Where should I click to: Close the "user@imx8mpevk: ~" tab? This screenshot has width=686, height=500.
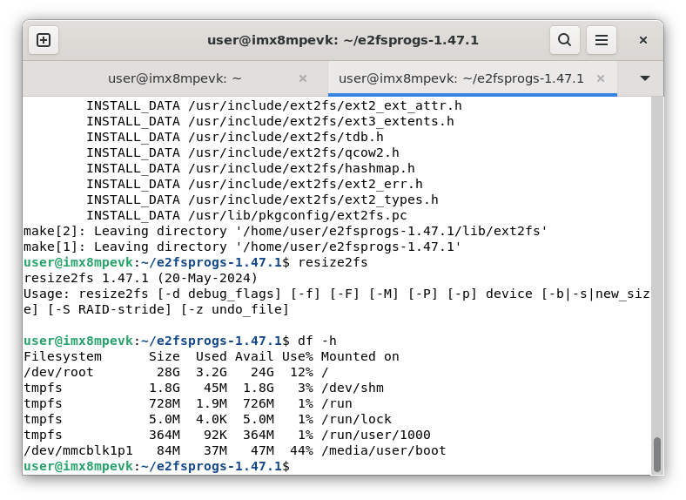(x=303, y=78)
